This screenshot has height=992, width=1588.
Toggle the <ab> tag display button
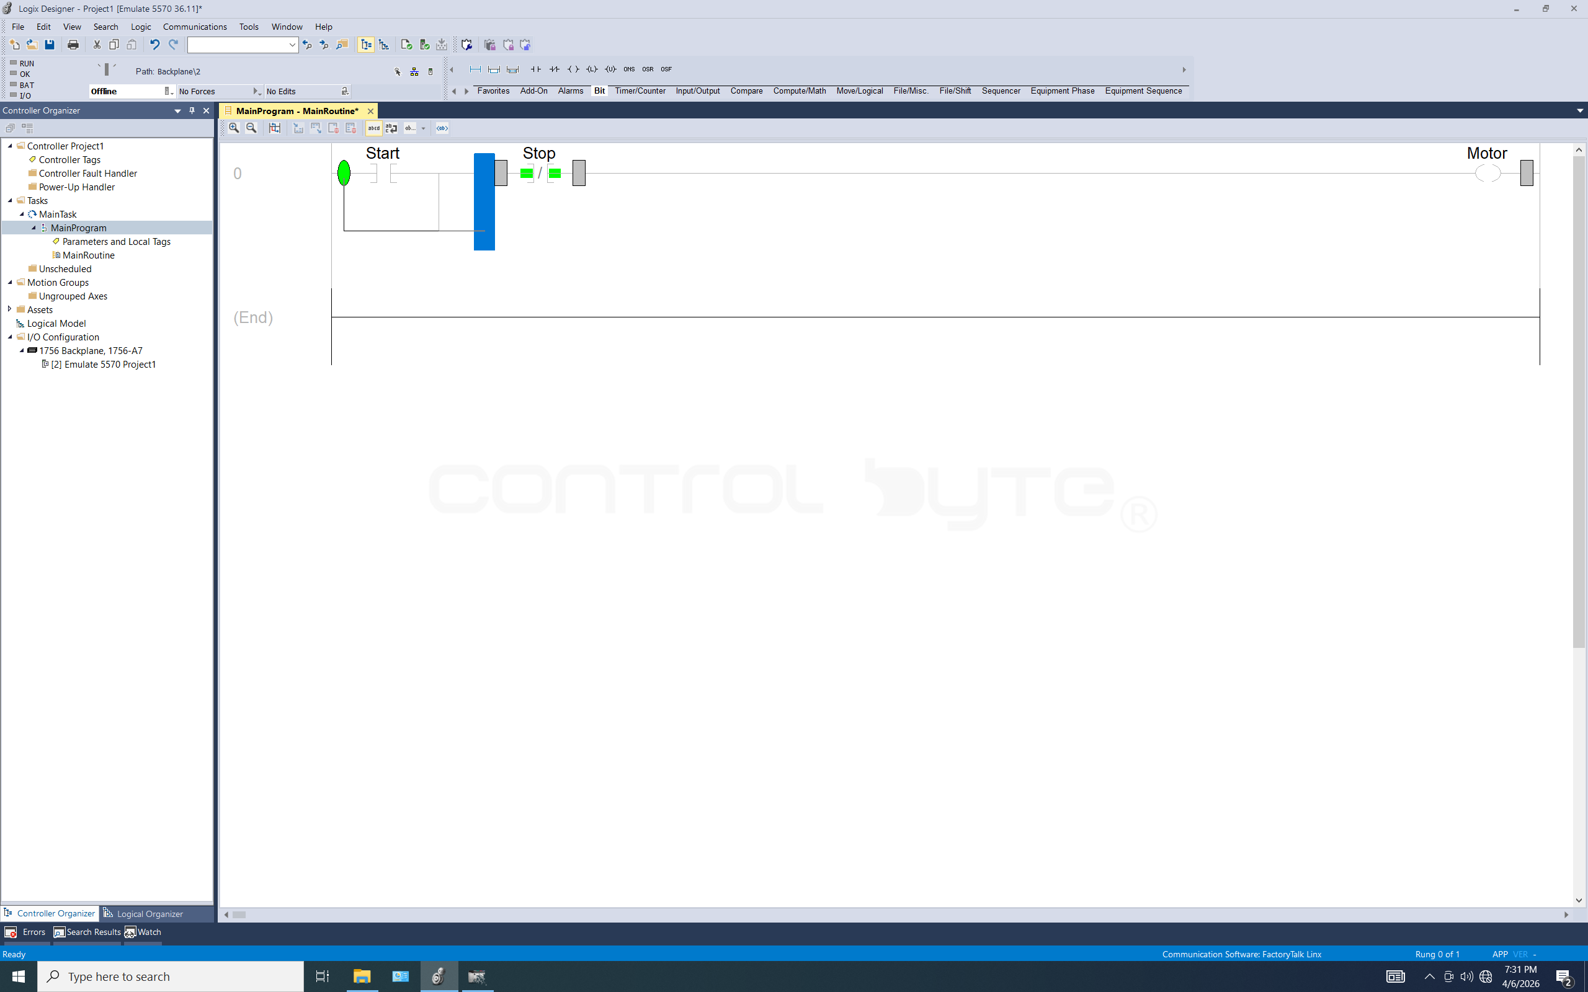pos(442,128)
